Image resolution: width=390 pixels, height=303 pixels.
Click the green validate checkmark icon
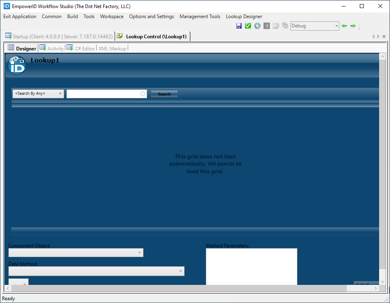[248, 25]
